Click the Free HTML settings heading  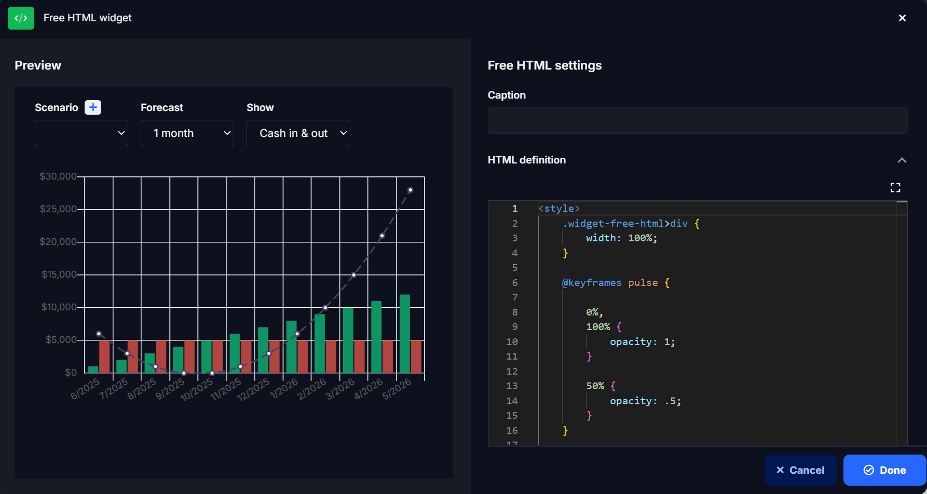544,65
